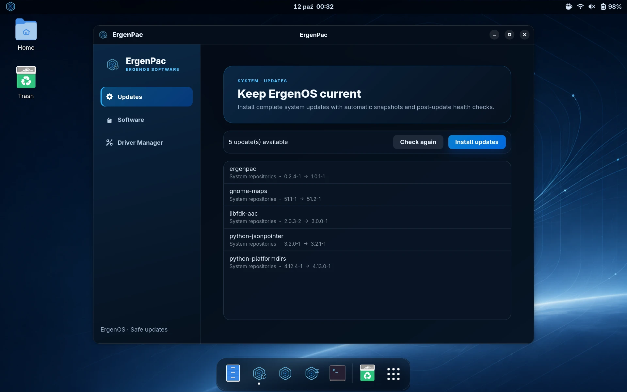
Task: Select the gnome-maps update row
Action: point(367,195)
